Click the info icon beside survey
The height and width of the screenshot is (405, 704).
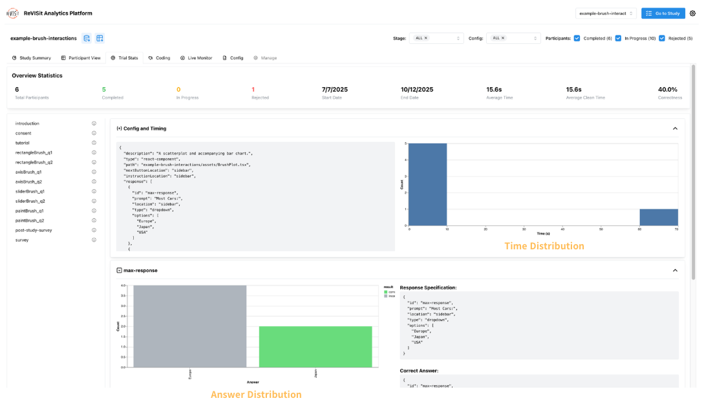click(94, 240)
